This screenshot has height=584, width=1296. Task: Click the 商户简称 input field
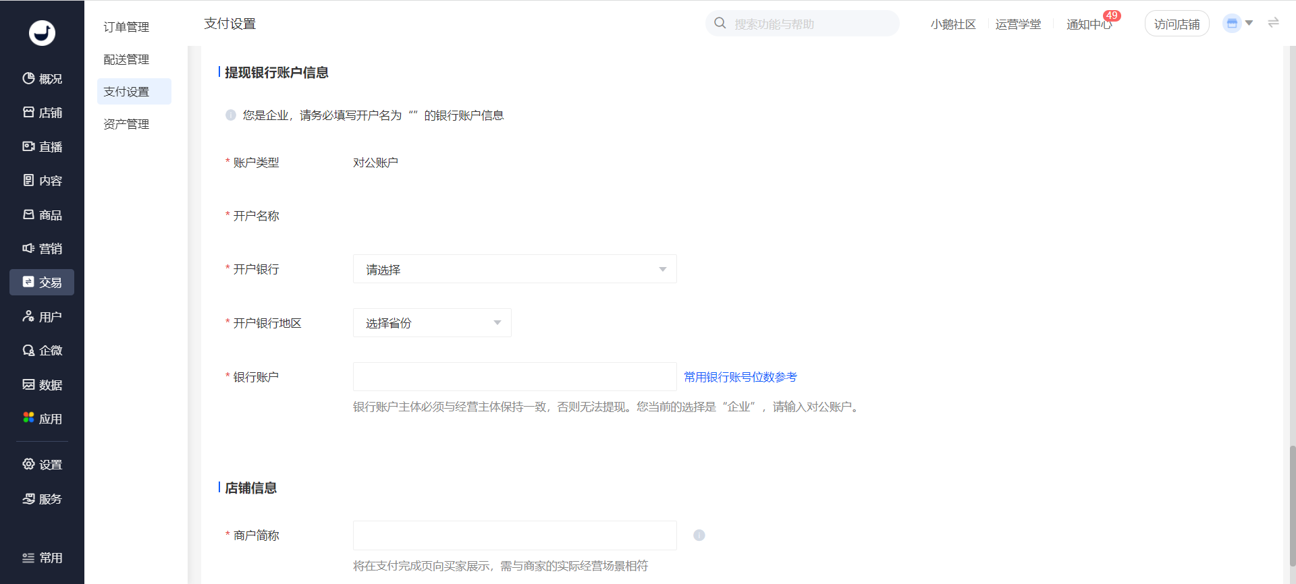(x=514, y=535)
